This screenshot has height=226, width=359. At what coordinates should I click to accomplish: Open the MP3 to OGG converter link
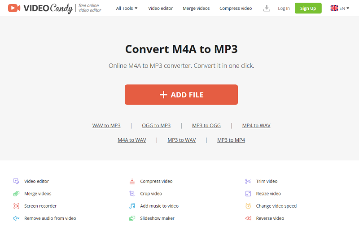(206, 126)
